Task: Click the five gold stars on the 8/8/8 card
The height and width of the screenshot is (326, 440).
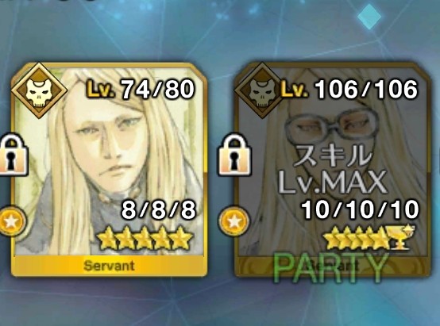Action: pos(145,238)
